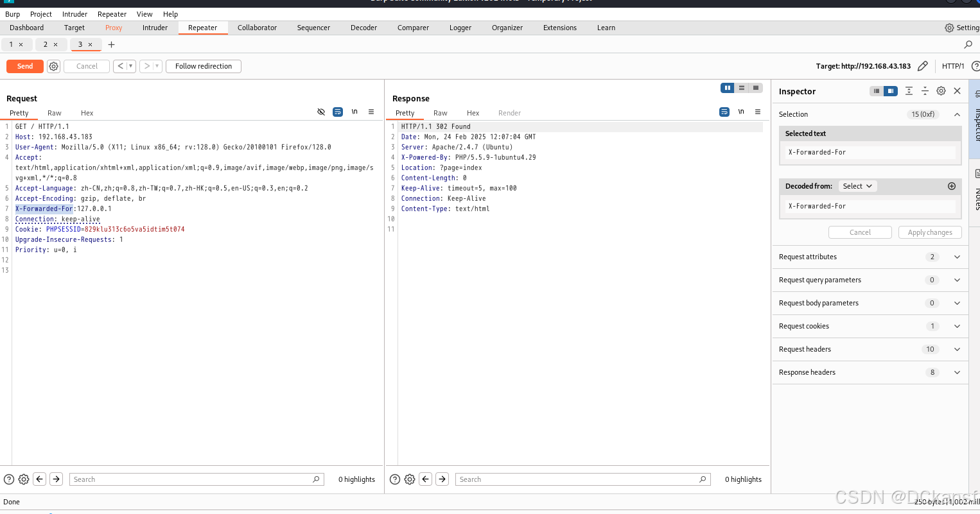This screenshot has height=514, width=980.
Task: Add a new Repeater tab
Action: tap(111, 44)
